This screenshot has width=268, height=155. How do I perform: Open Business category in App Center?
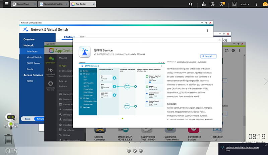65,99
